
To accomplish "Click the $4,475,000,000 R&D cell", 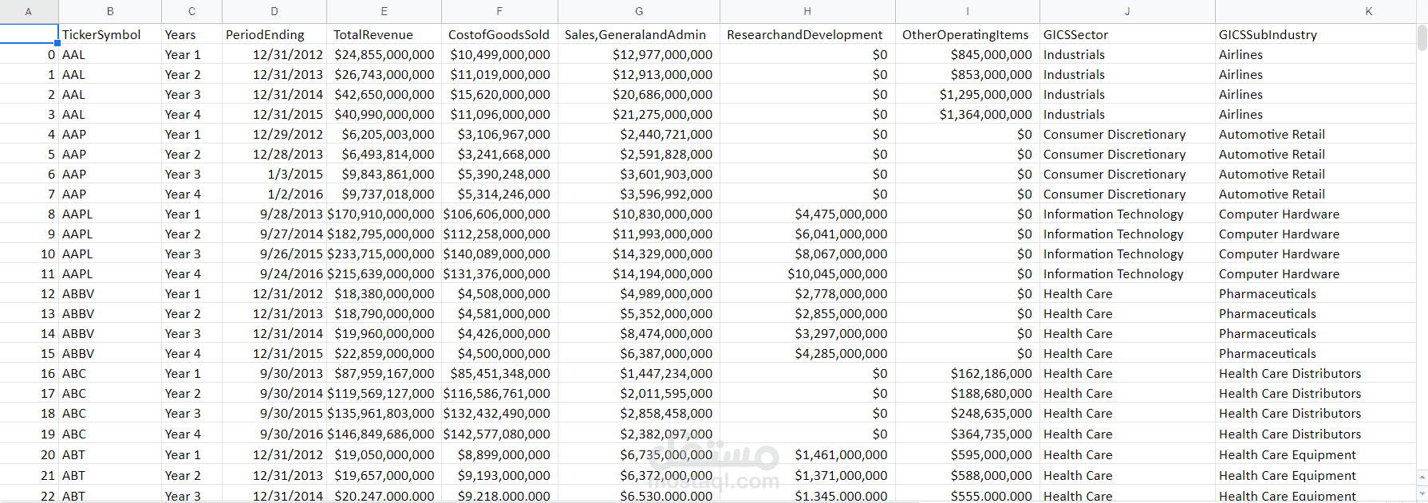I will 807,214.
